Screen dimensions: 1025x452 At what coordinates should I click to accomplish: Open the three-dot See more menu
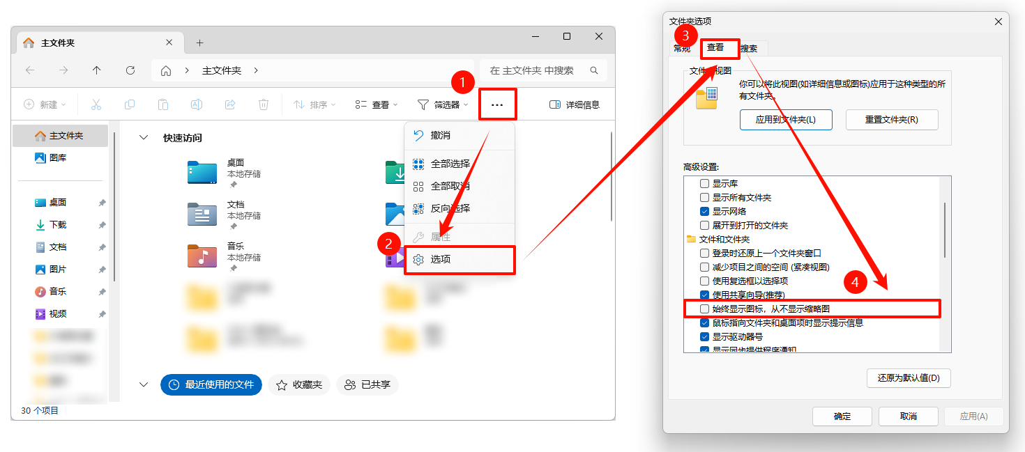click(496, 104)
